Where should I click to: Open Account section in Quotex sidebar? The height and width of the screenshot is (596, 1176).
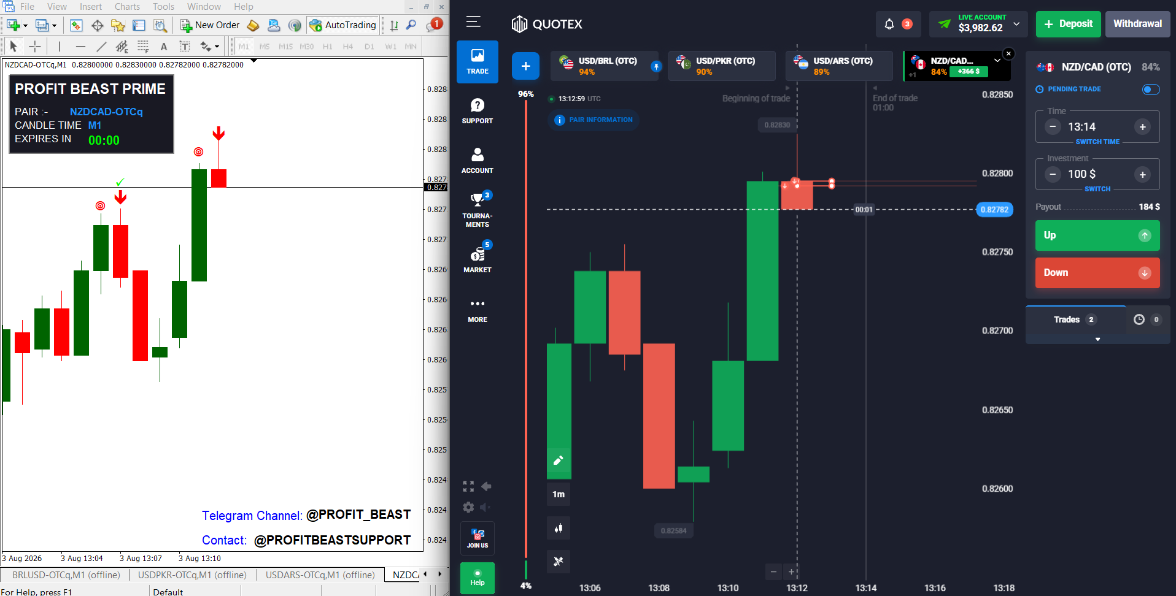[x=478, y=161]
